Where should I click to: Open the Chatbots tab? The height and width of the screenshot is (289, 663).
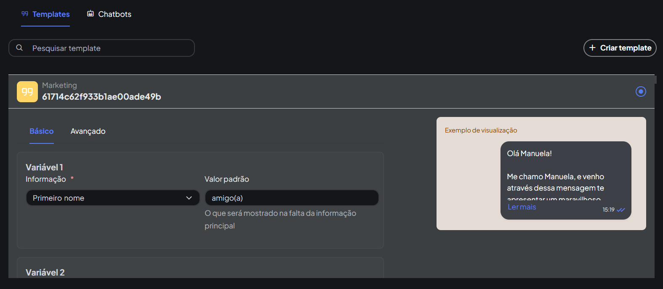[114, 14]
